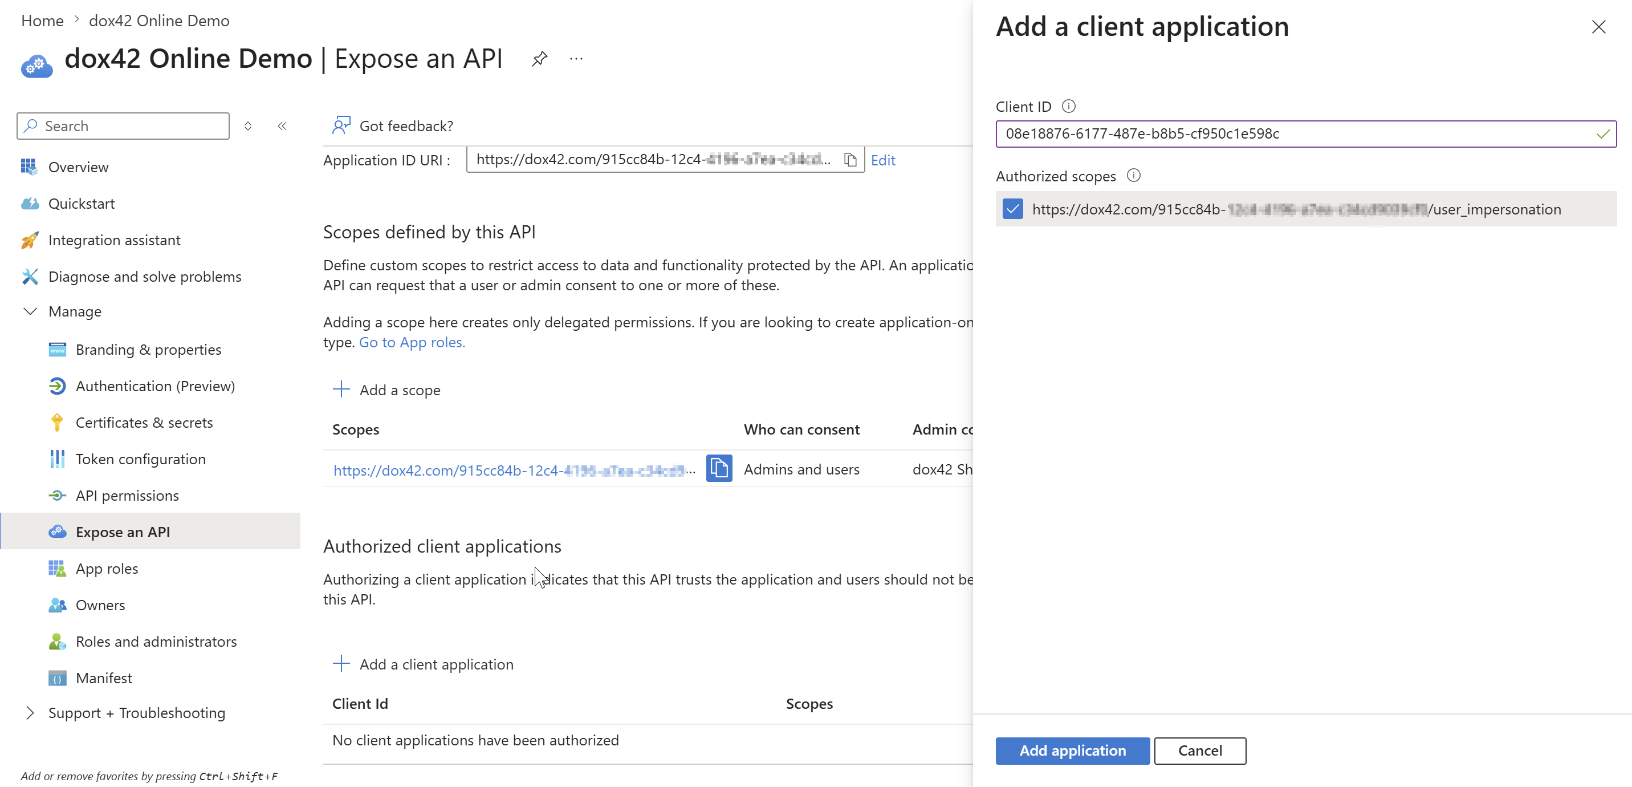Click into the Client ID input field
Viewport: 1632px width, 787px height.
(1306, 133)
